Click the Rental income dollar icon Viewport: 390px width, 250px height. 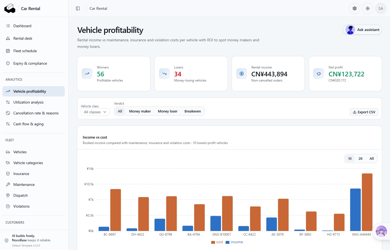point(242,74)
